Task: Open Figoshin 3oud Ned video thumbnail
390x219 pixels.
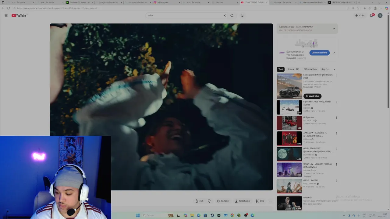Action: 289,107
